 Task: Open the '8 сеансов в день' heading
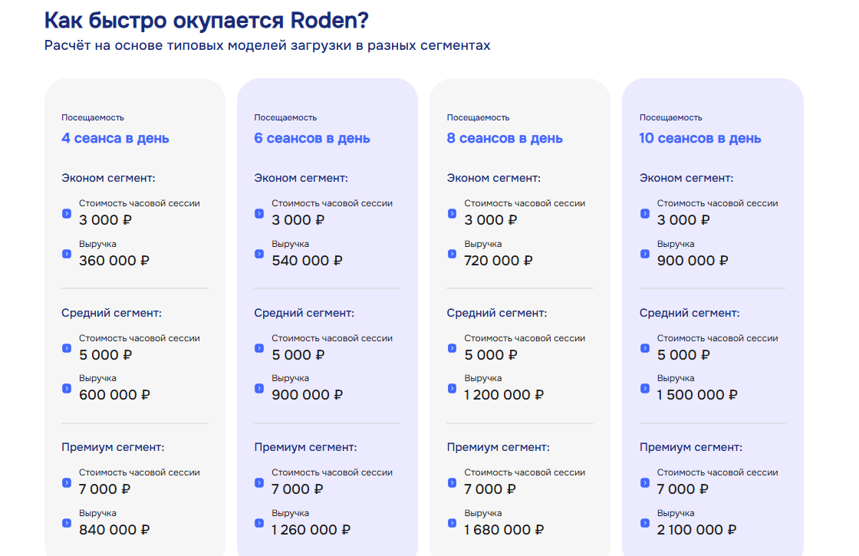point(505,139)
